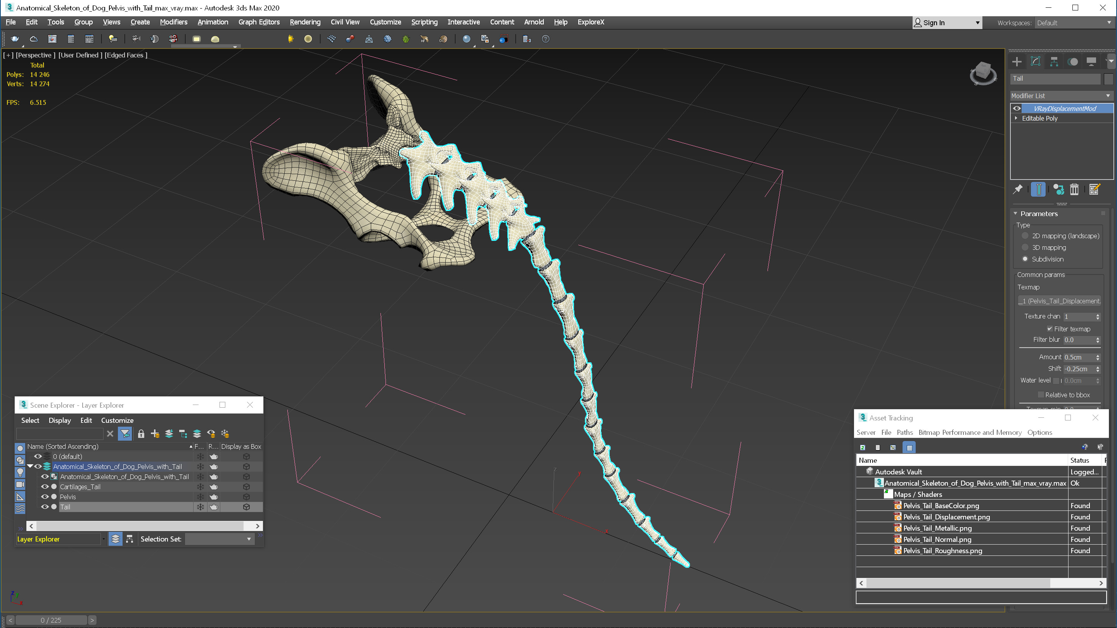Open the Motion panel icon
The image size is (1117, 628).
pos(1072,62)
